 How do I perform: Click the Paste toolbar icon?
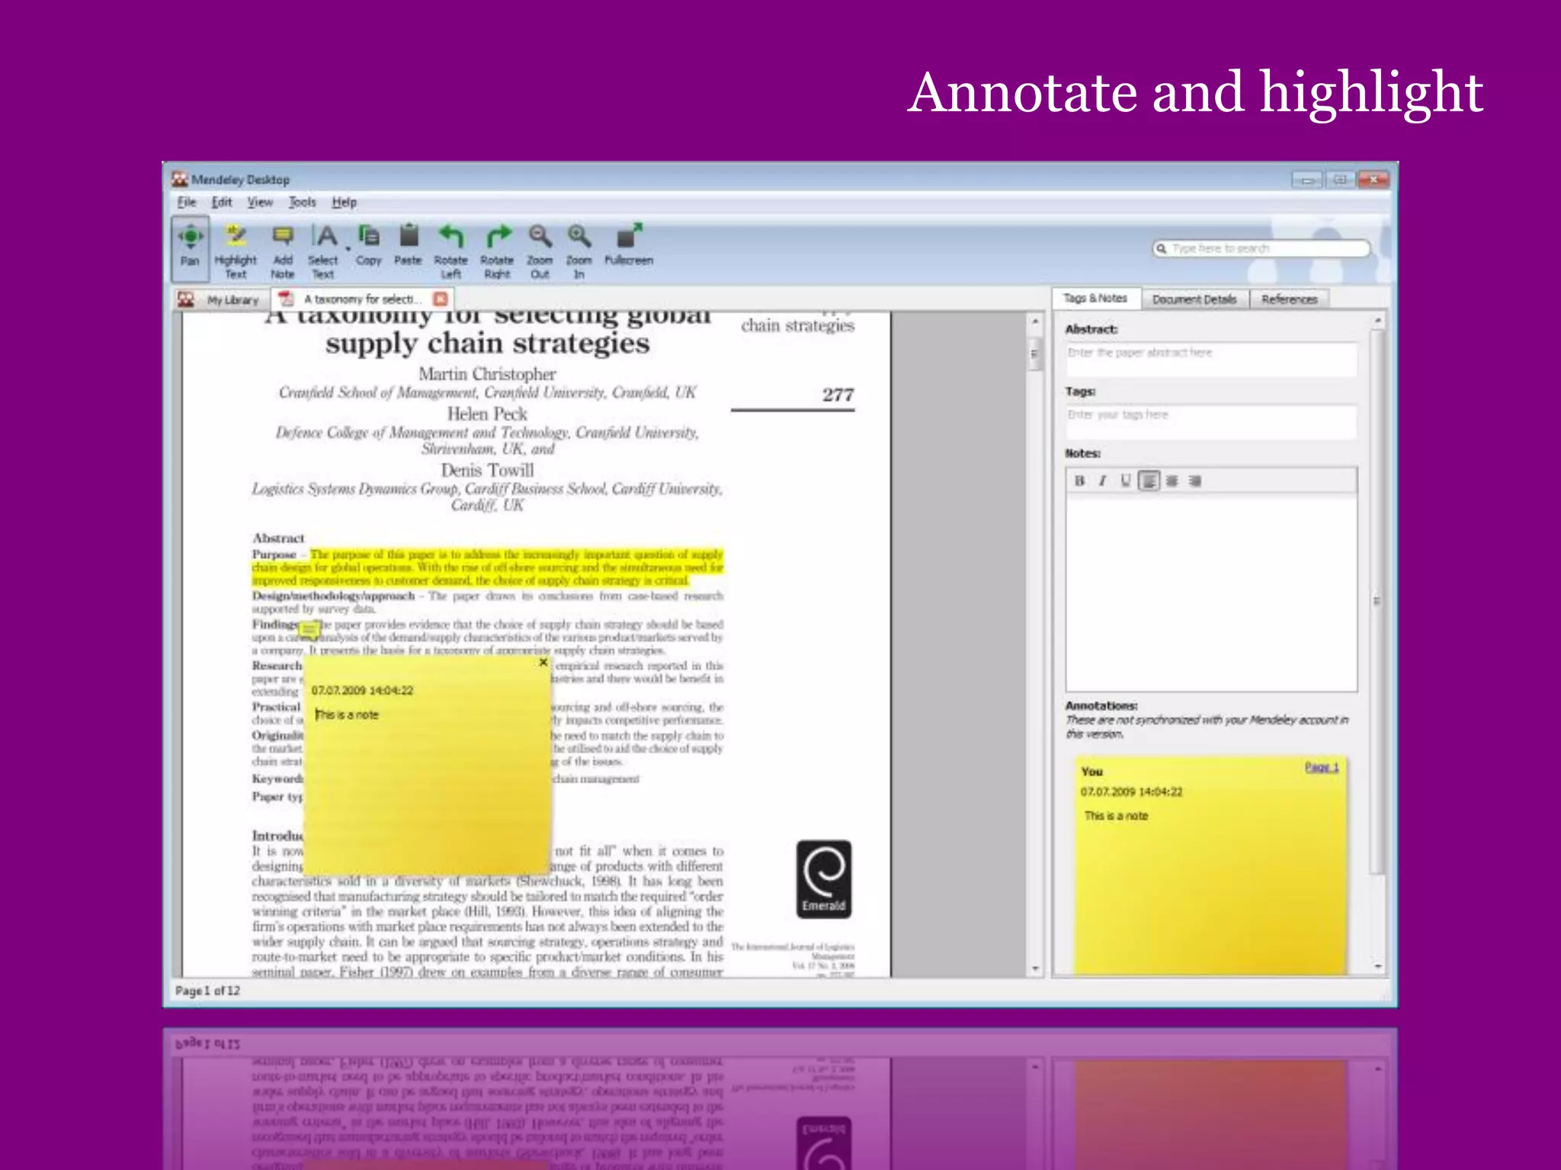[x=409, y=245]
